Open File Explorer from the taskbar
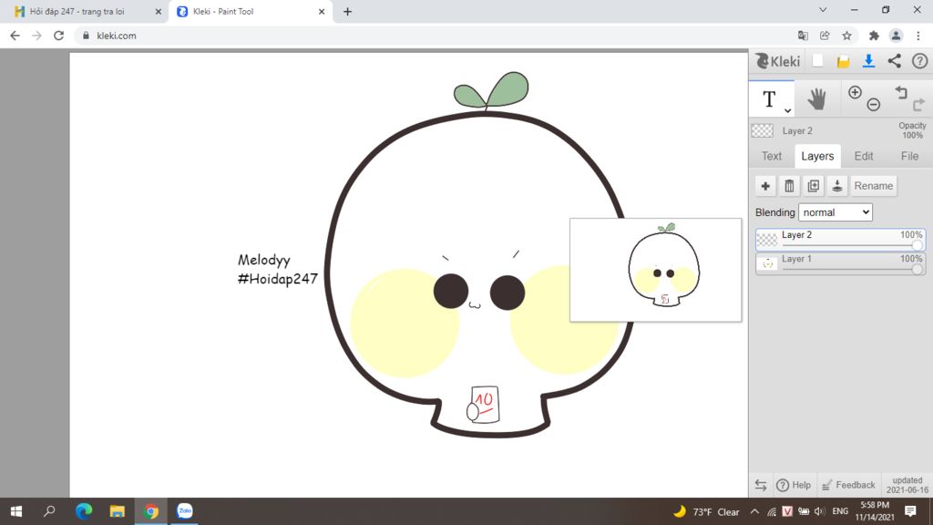Image resolution: width=933 pixels, height=525 pixels. [118, 511]
